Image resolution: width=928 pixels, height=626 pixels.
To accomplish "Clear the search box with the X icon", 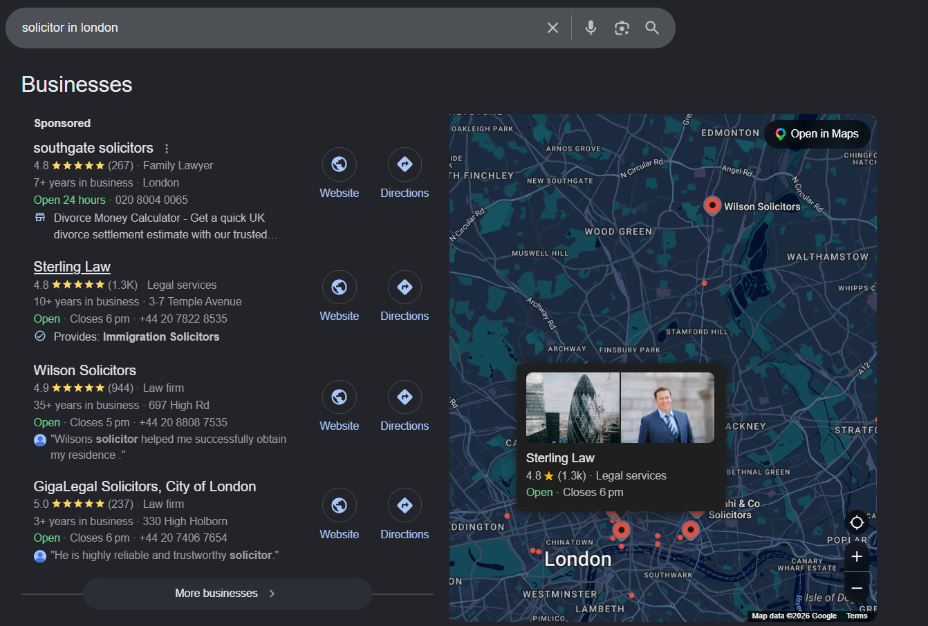I will click(x=553, y=28).
